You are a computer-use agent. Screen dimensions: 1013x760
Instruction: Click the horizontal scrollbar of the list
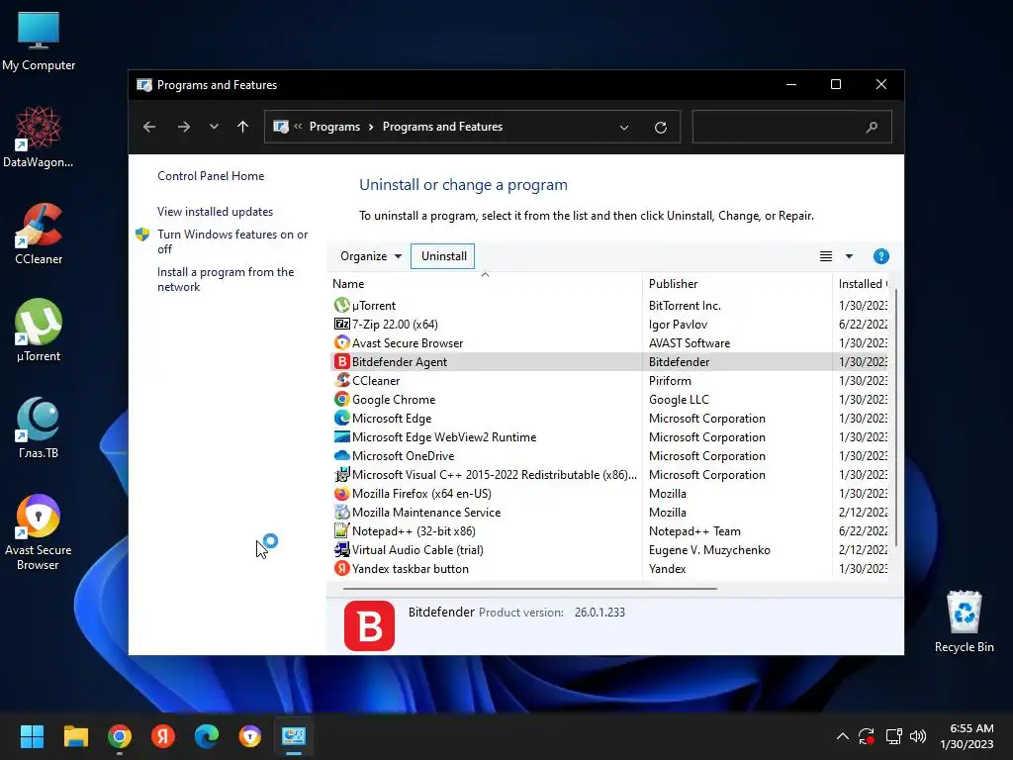point(530,589)
